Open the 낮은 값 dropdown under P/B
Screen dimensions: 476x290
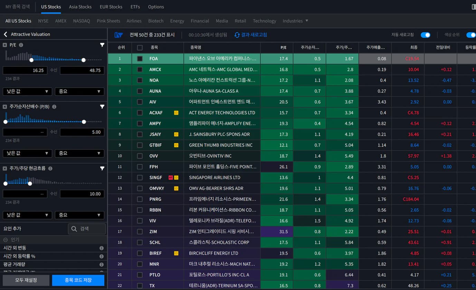[x=27, y=153]
